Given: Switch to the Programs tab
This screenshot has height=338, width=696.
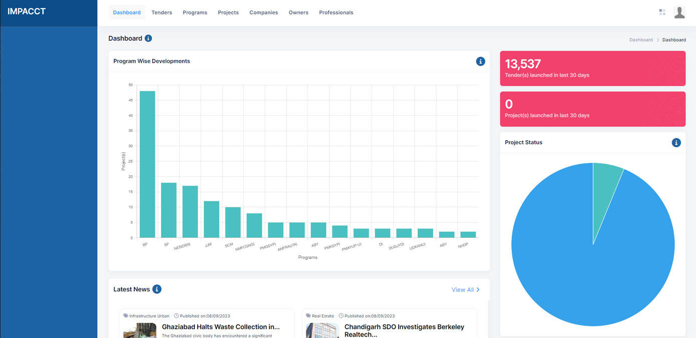Looking at the screenshot, I should [195, 13].
